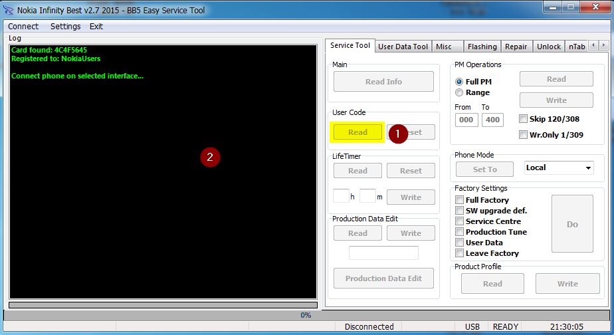The height and width of the screenshot is (335, 614).
Task: Open the Connect menu
Action: pyautogui.click(x=23, y=26)
